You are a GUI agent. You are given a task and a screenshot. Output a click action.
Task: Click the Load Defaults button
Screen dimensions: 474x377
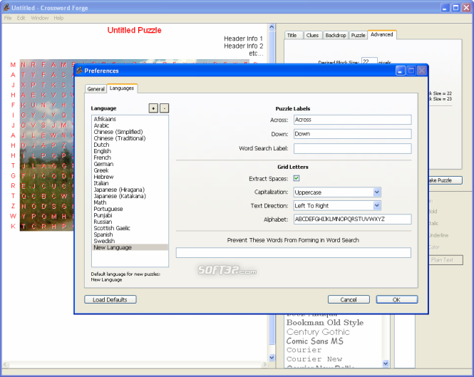(x=110, y=299)
